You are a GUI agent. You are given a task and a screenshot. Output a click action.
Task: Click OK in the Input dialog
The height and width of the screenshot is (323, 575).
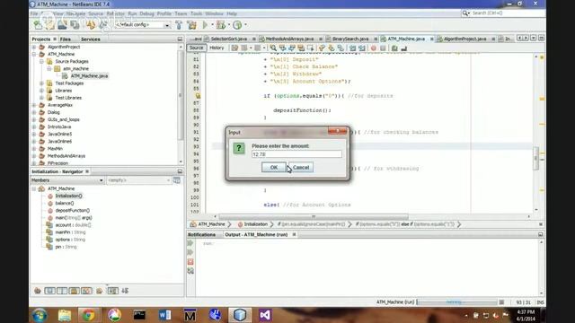click(273, 168)
